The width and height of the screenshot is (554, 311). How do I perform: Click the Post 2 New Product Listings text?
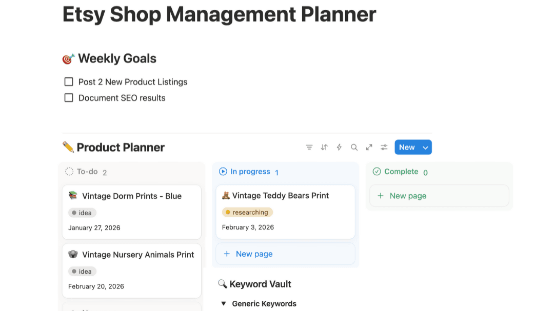tap(133, 82)
